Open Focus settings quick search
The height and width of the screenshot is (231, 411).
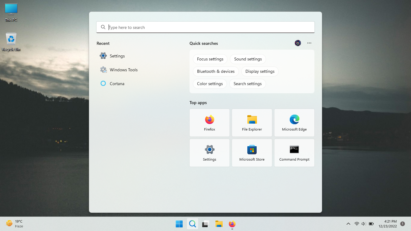click(210, 59)
